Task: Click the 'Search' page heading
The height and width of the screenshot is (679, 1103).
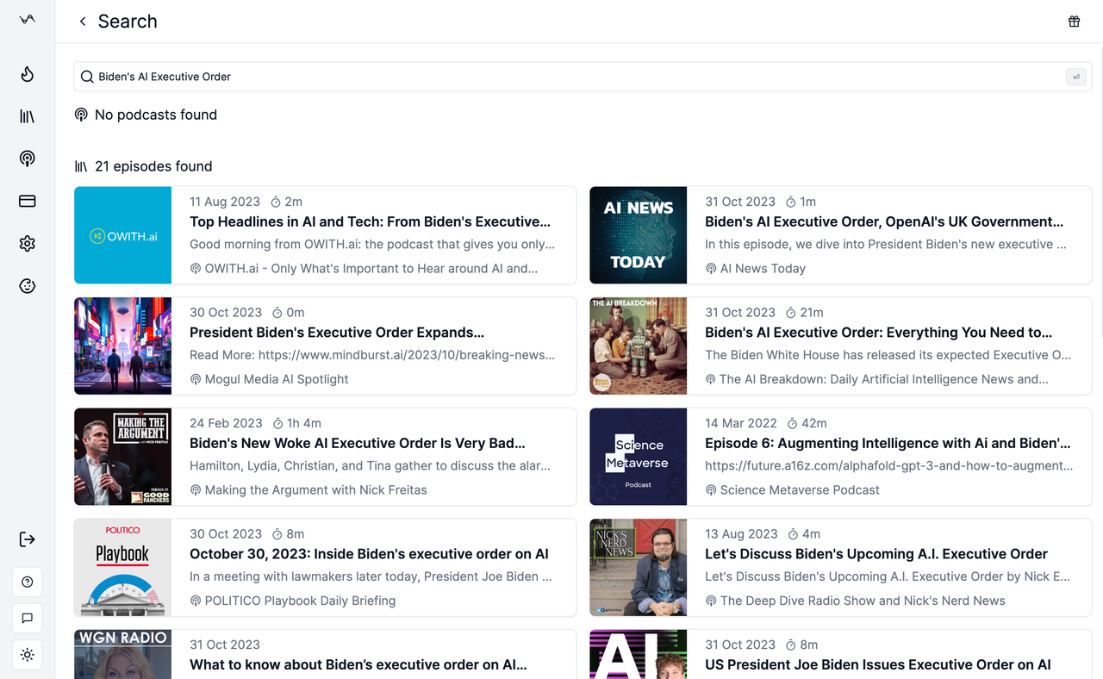Action: click(x=128, y=22)
